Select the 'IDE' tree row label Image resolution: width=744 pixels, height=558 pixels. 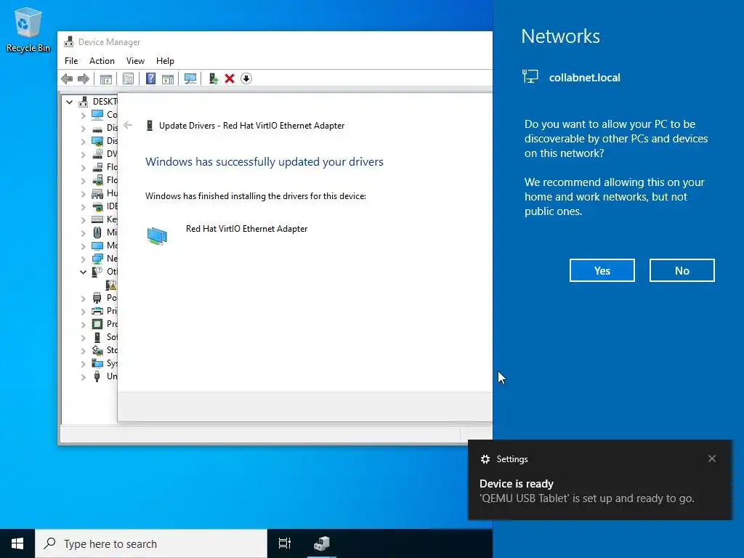112,206
